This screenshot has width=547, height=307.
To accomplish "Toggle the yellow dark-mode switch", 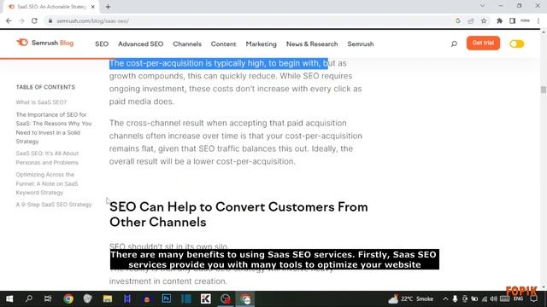I will pos(516,43).
